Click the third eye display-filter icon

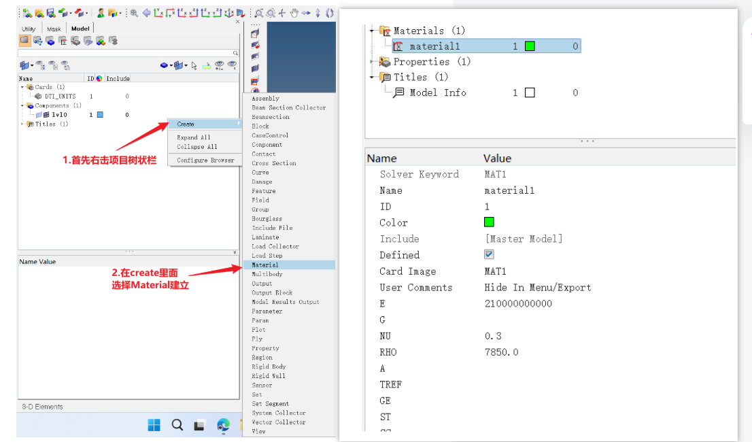pos(65,65)
